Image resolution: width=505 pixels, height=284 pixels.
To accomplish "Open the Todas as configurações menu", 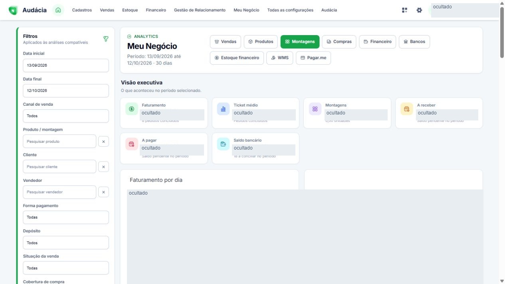I will [x=290, y=10].
